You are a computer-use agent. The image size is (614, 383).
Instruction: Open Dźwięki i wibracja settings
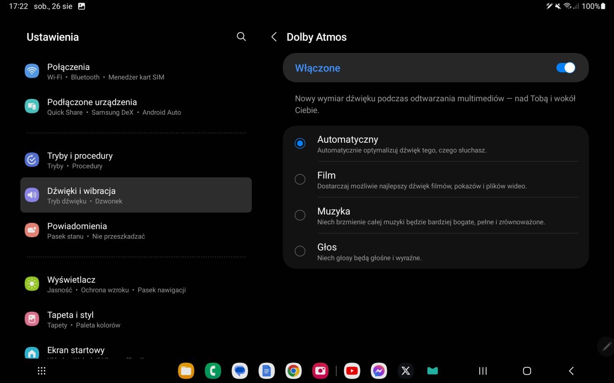point(136,195)
